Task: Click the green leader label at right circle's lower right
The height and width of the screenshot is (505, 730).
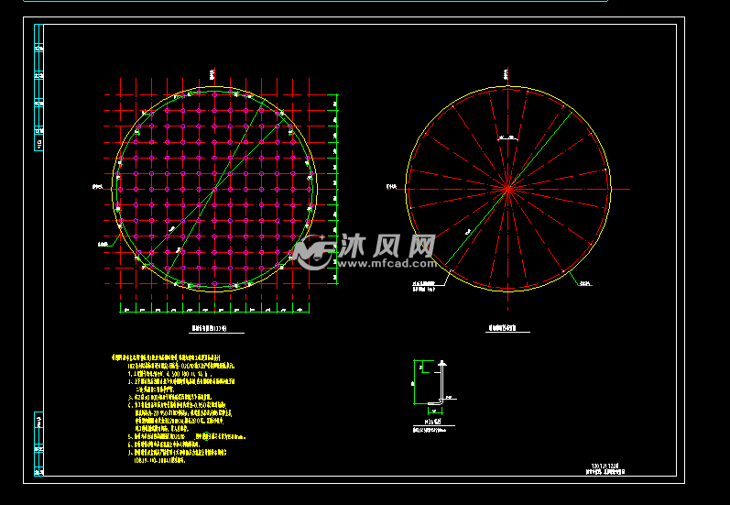Action: [x=586, y=284]
